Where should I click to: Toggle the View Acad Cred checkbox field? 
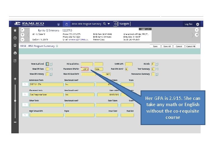(47, 64)
